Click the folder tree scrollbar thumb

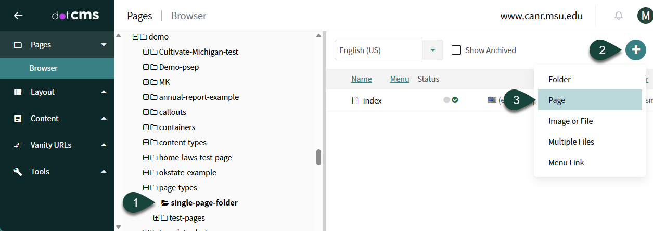(318, 157)
